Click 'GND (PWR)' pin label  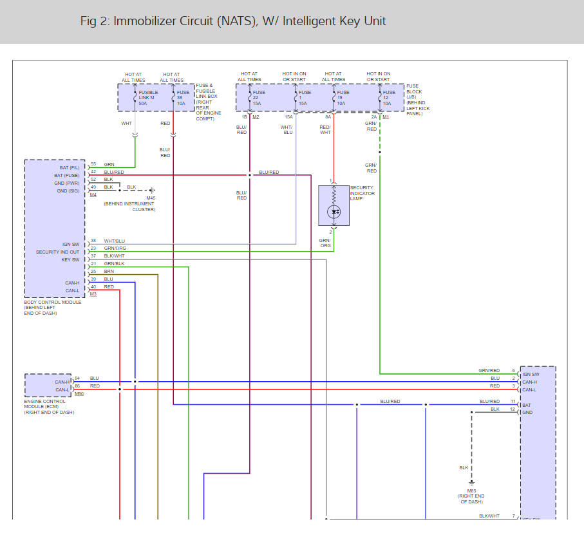pyautogui.click(x=67, y=183)
